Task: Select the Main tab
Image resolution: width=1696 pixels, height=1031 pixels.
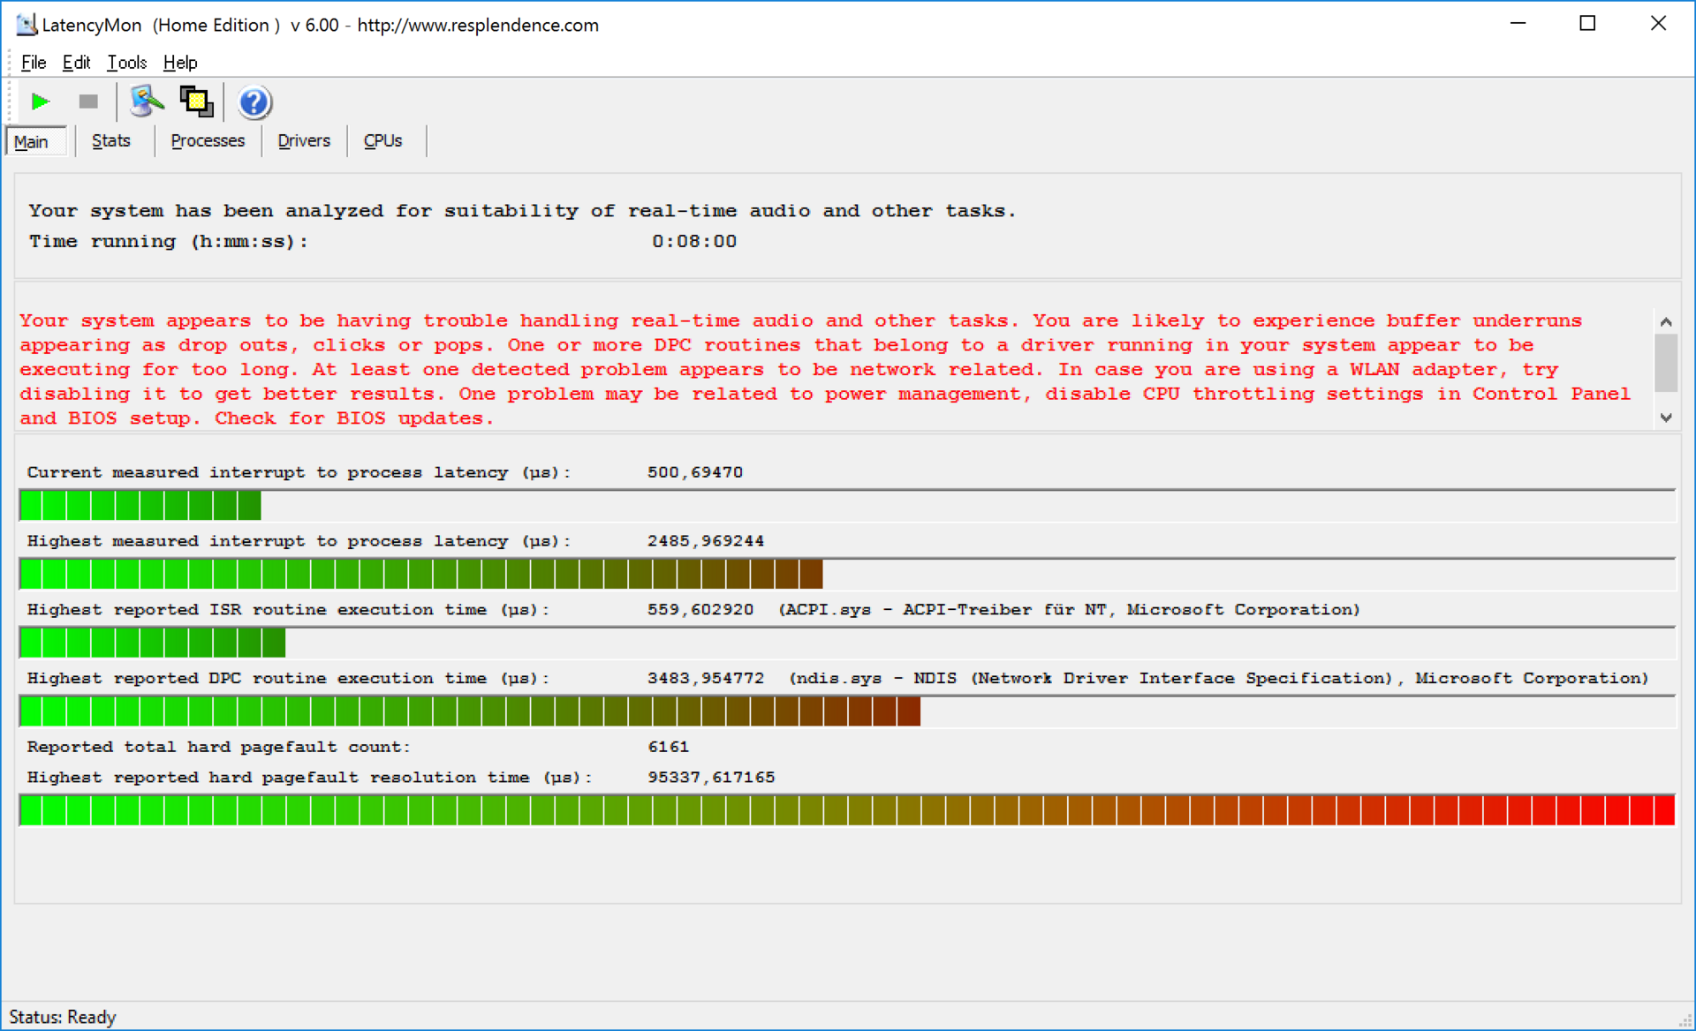Action: click(x=36, y=141)
